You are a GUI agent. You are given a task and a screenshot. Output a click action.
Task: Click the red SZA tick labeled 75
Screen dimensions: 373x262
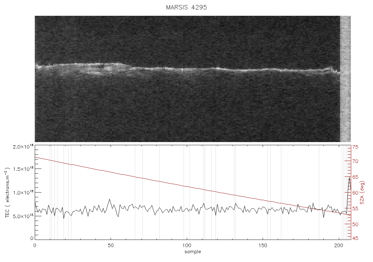pos(355,147)
